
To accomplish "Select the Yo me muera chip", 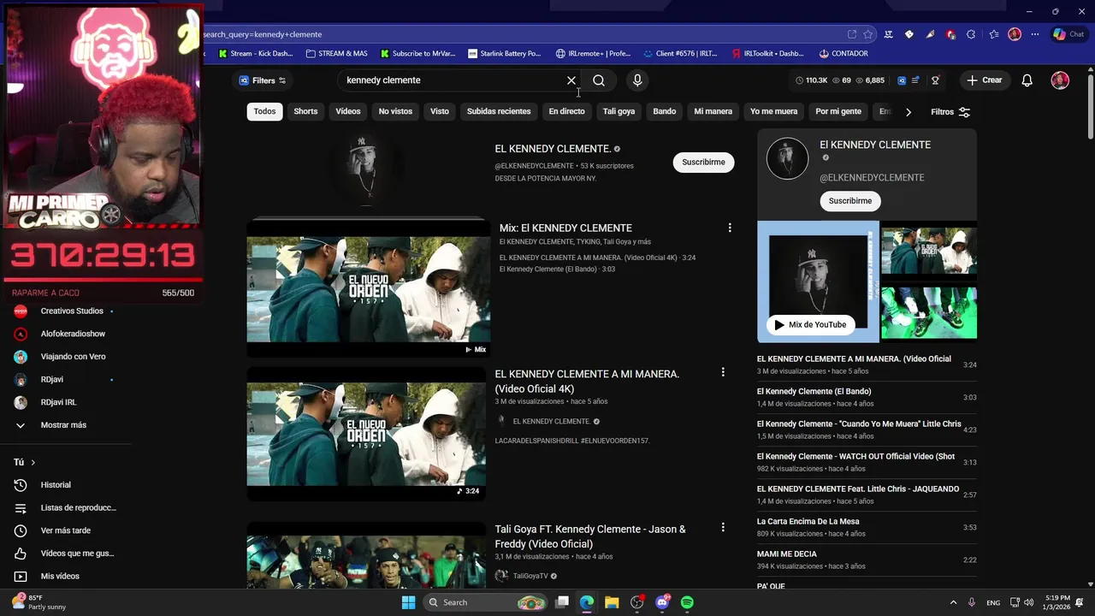I will tap(773, 111).
